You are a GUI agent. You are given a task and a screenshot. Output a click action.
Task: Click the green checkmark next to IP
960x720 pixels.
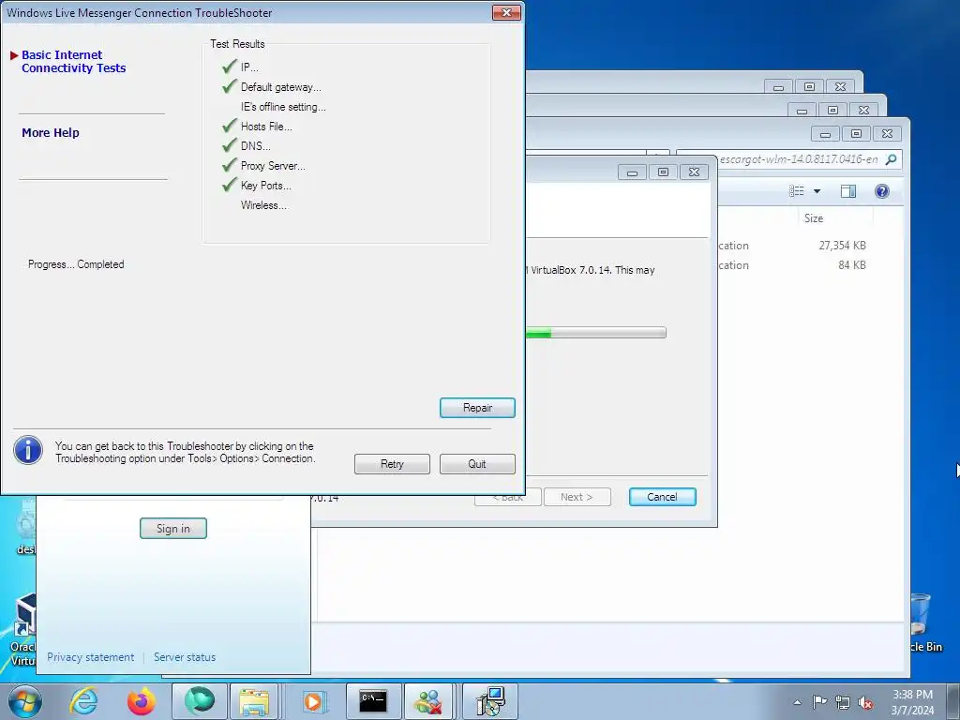(230, 67)
